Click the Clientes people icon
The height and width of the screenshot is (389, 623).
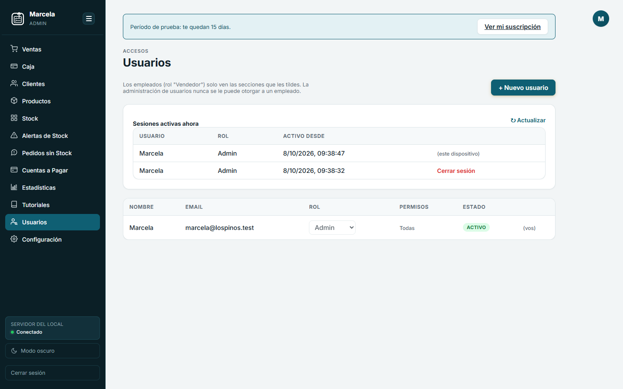pos(14,83)
